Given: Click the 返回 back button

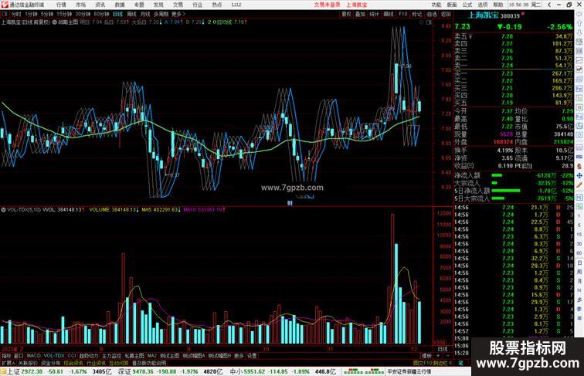Looking at the screenshot, I should coord(446,14).
